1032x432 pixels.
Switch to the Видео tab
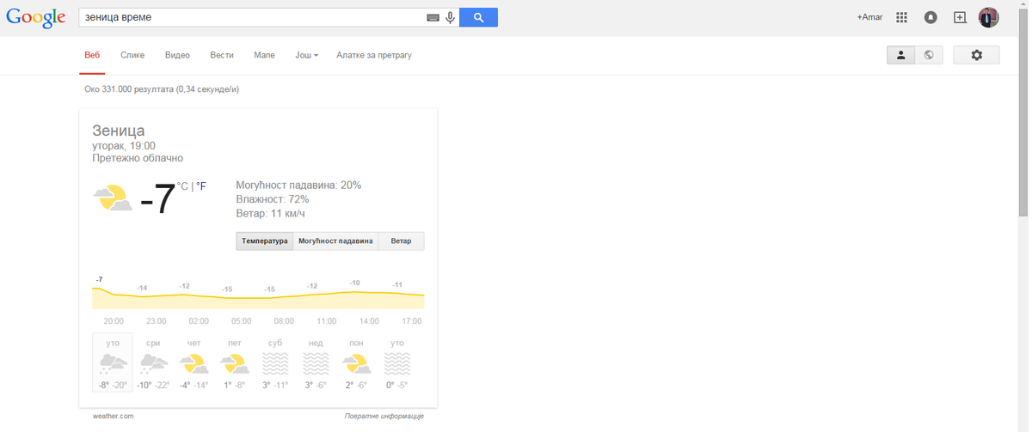pyautogui.click(x=177, y=55)
